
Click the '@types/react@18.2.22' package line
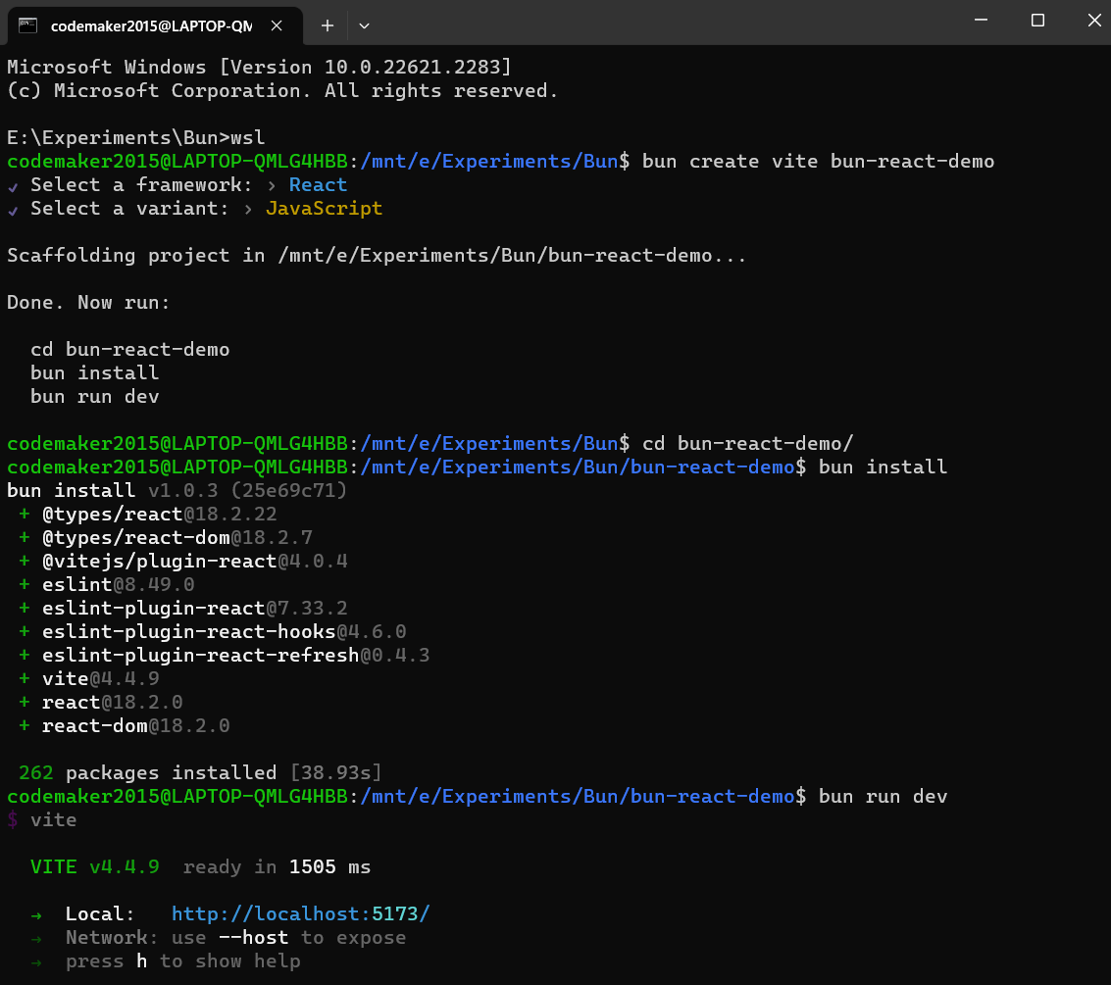point(147,514)
